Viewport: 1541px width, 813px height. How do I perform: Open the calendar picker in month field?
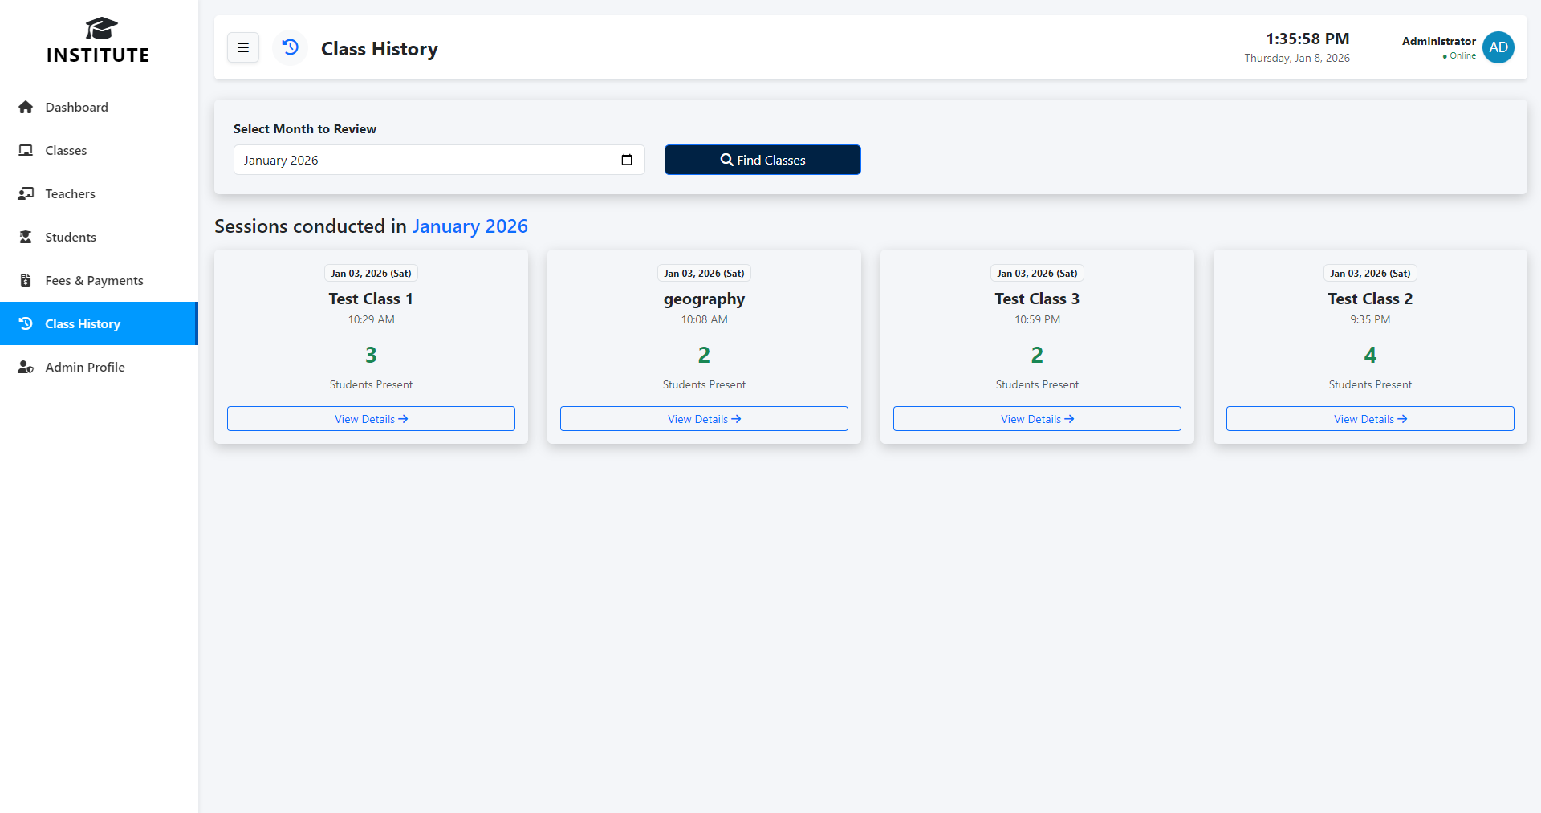coord(627,160)
